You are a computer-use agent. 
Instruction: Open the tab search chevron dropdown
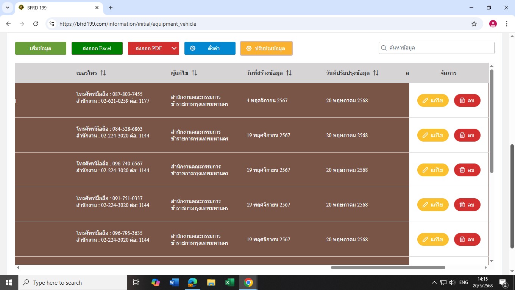(x=7, y=8)
